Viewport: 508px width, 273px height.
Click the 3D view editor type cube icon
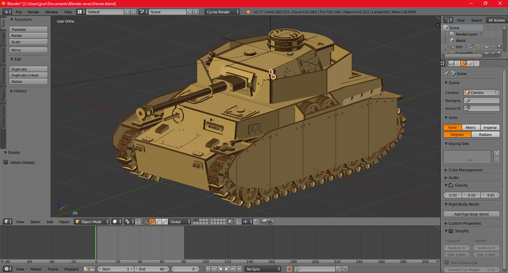[7, 222]
